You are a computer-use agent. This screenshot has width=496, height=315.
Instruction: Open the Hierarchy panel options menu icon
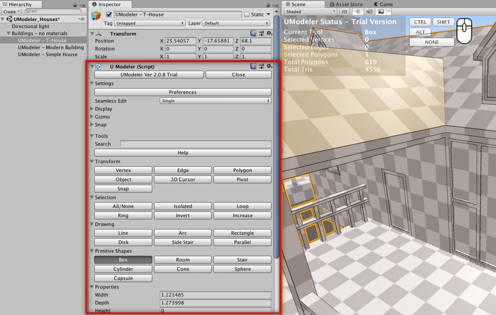(x=82, y=5)
